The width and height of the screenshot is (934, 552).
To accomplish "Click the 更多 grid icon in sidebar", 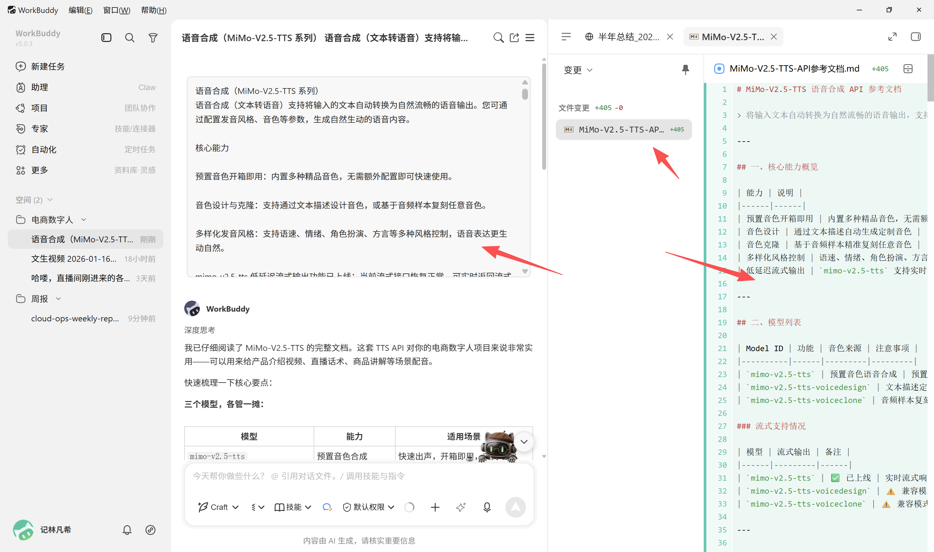I will pyautogui.click(x=20, y=170).
